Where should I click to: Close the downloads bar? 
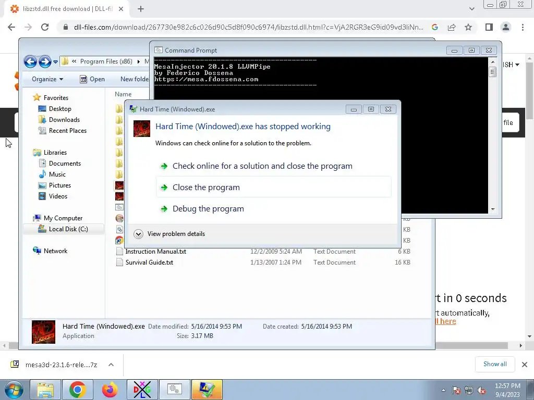pyautogui.click(x=525, y=364)
